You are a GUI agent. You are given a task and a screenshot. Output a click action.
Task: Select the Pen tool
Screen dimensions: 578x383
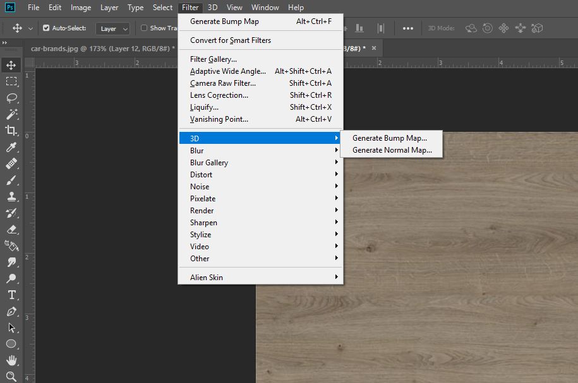point(11,311)
